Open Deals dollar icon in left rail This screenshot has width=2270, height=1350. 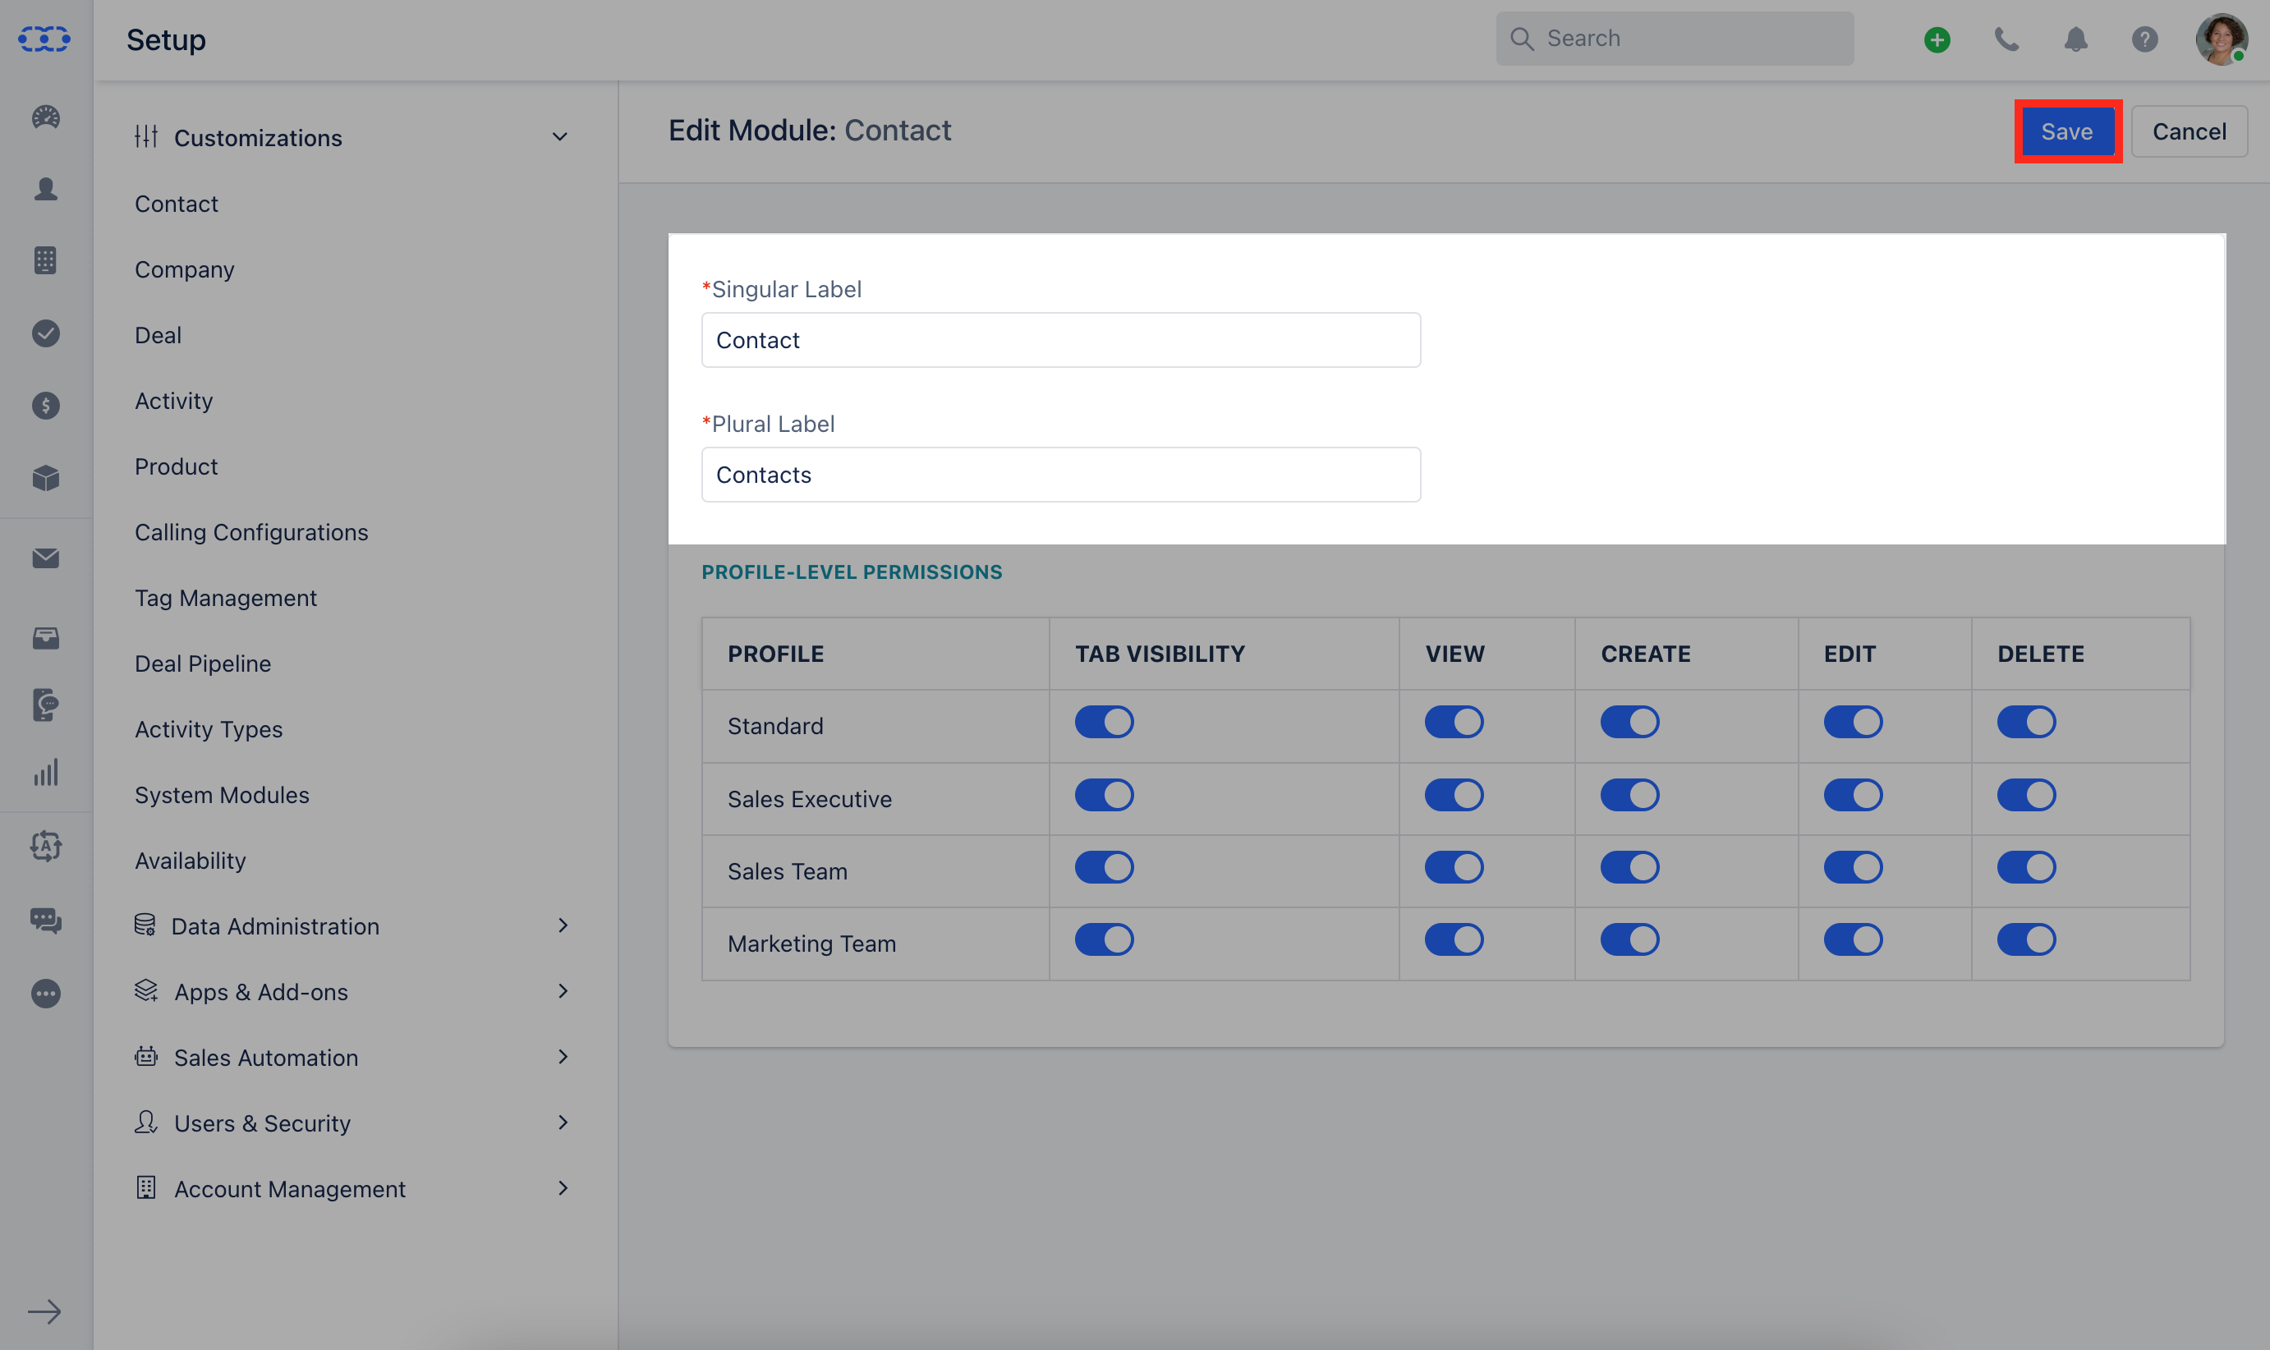point(45,405)
